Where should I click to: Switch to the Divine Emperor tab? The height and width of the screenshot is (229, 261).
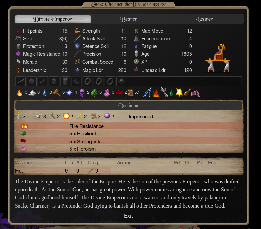tap(53, 19)
